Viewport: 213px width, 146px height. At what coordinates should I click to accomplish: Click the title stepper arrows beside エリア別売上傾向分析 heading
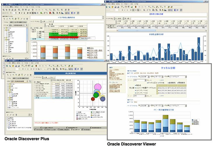(103, 18)
